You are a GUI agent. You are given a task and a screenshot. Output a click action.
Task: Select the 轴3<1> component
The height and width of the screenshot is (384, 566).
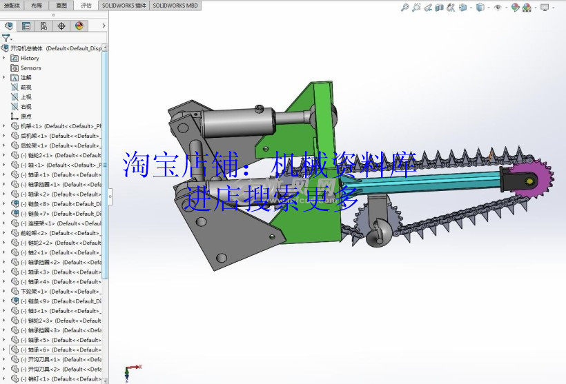(x=56, y=311)
